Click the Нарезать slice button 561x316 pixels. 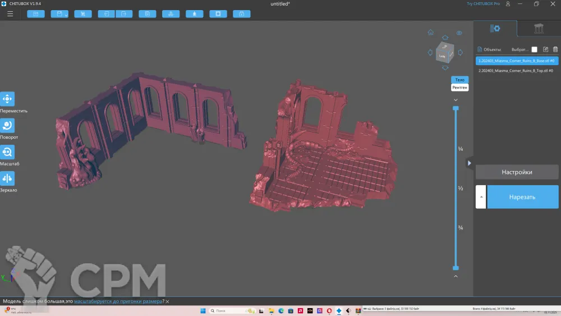[x=522, y=197]
